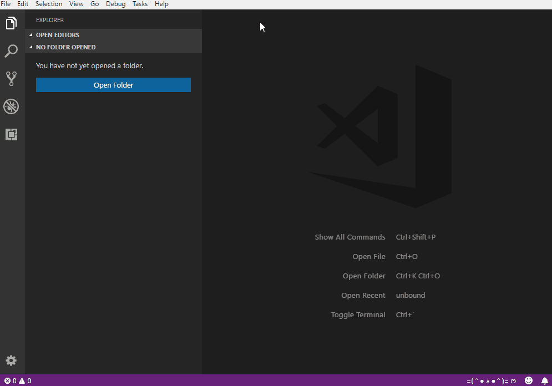Click the Ctrl+K Ctrl+O shortcut text

pyautogui.click(x=418, y=276)
